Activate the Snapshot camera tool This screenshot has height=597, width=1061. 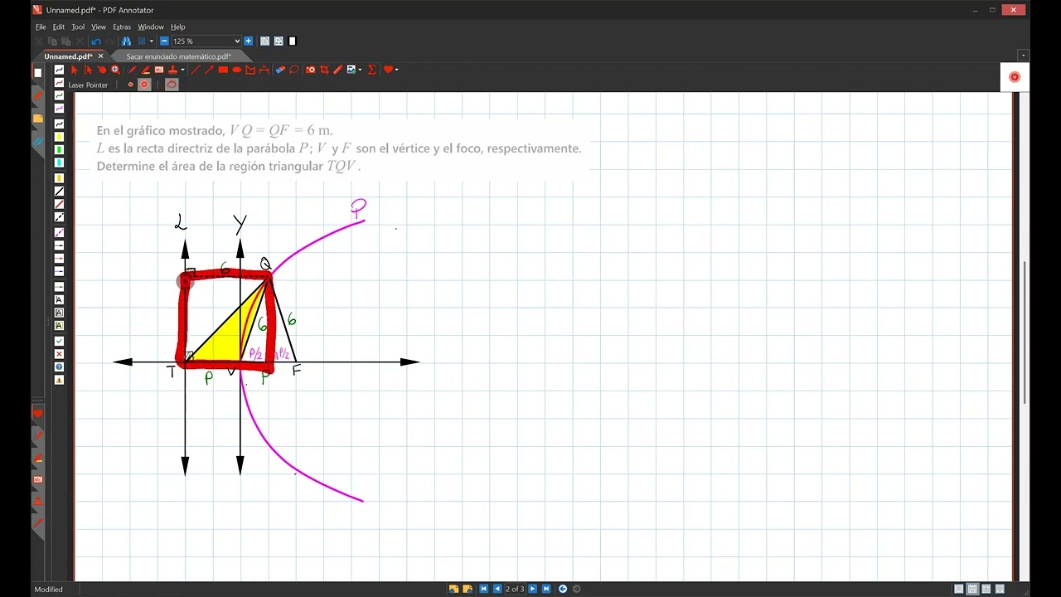(311, 70)
